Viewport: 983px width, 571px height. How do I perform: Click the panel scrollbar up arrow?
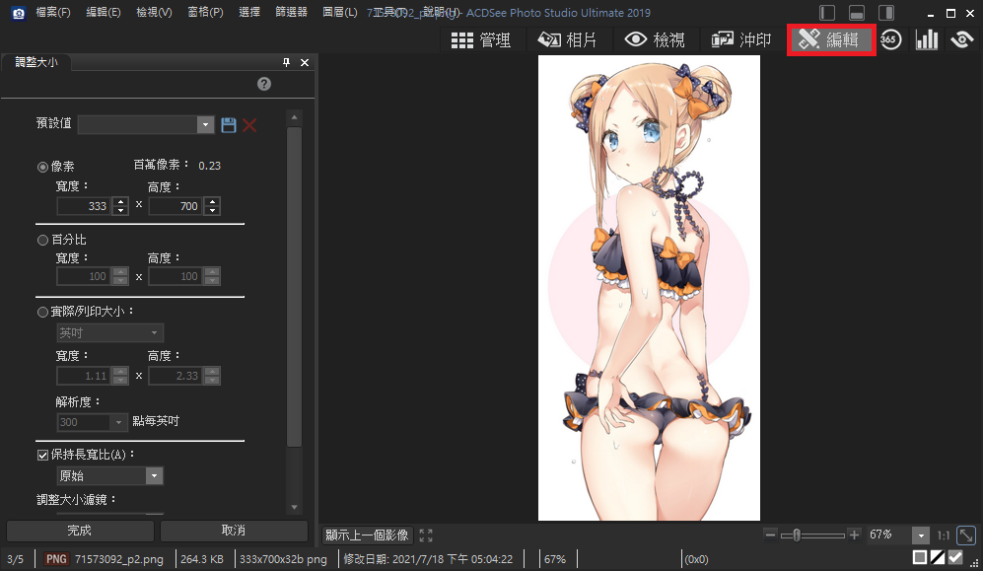pyautogui.click(x=294, y=117)
